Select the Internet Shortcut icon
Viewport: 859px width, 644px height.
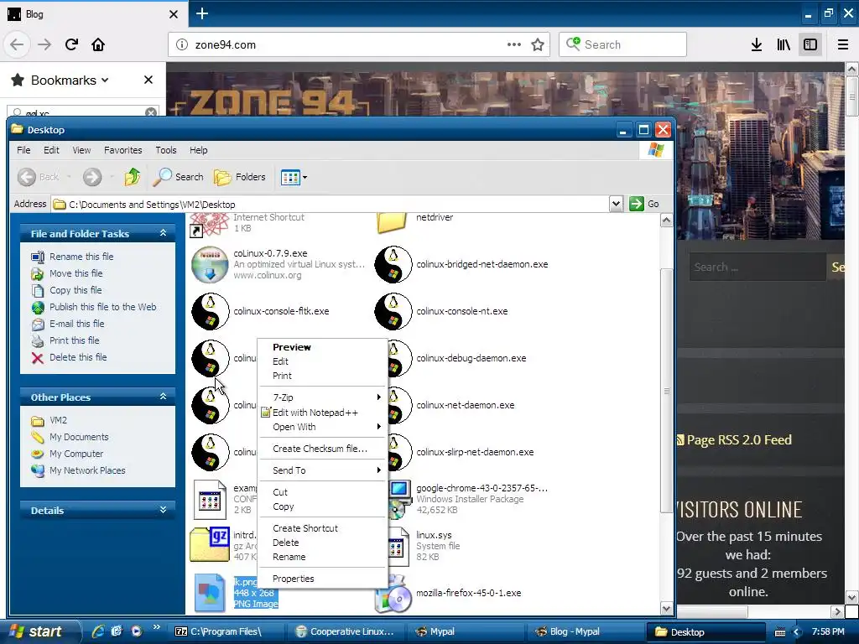[x=209, y=225]
